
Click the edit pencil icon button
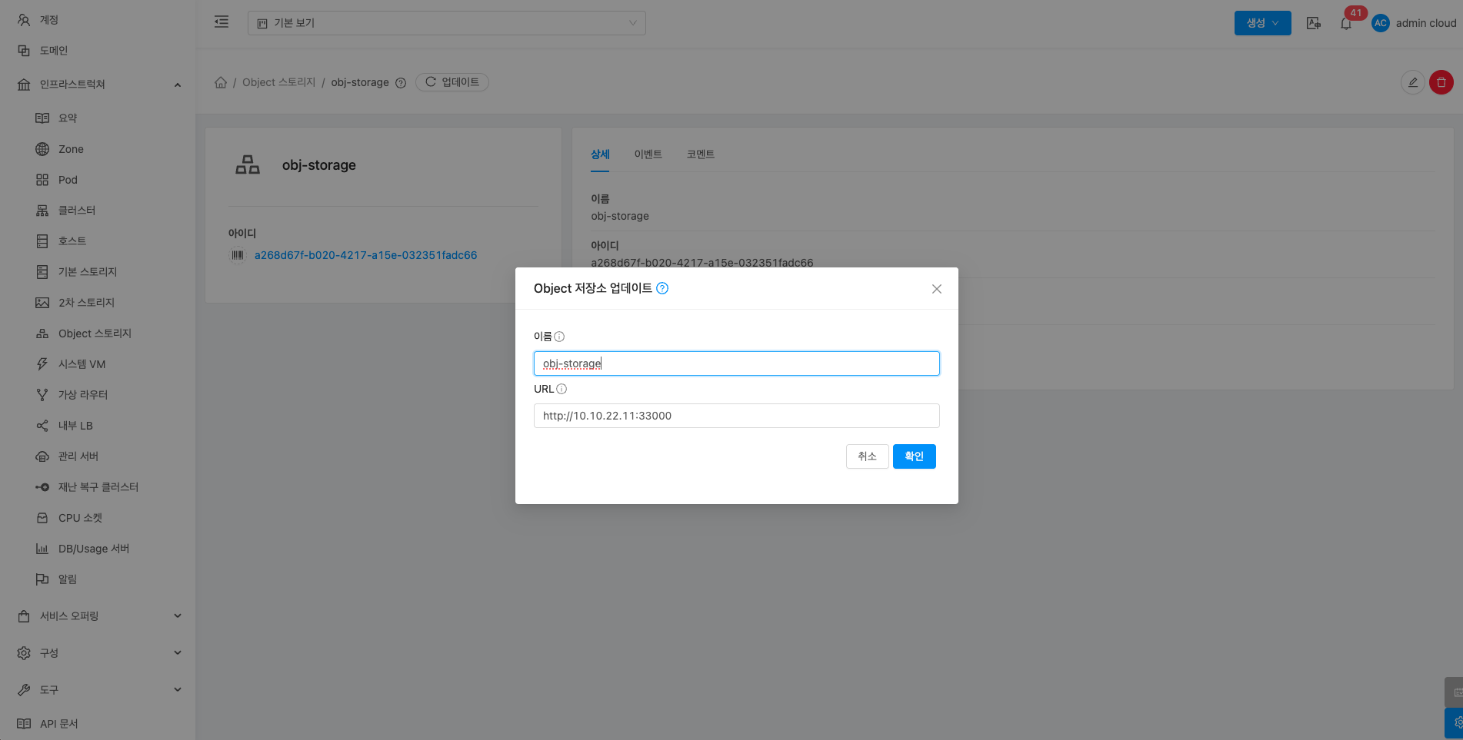tap(1412, 82)
